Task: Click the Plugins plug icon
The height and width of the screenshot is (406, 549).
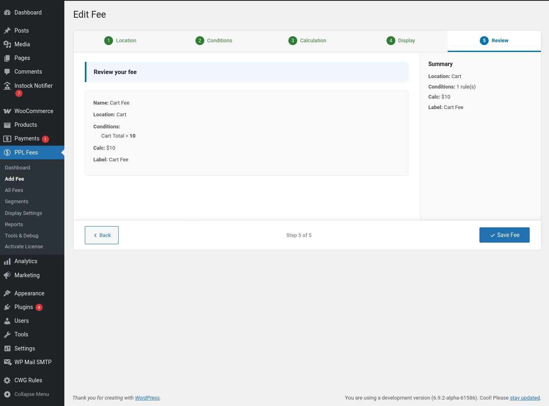Action: point(7,307)
